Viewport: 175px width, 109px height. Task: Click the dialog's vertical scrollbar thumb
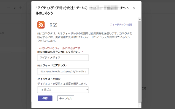click(x=140, y=62)
